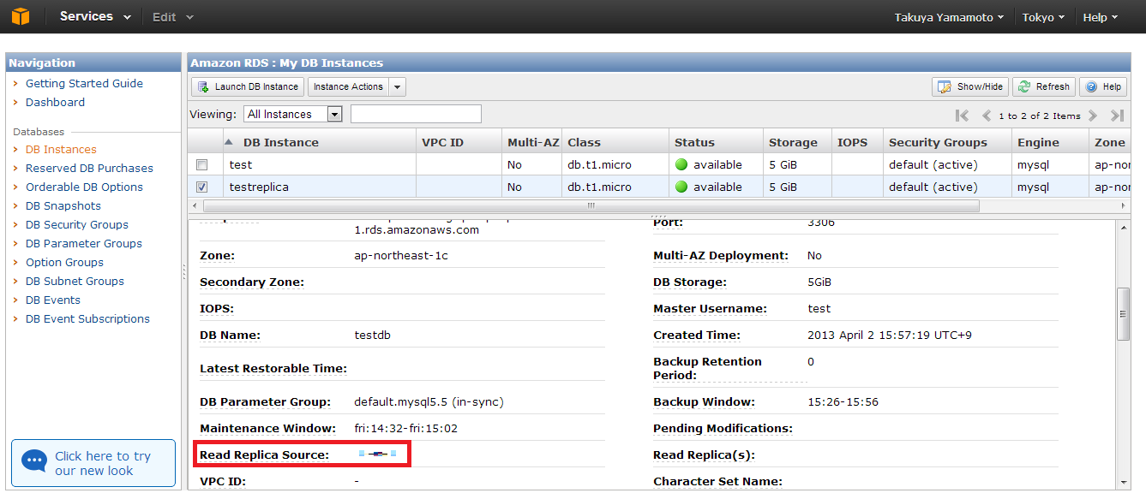The width and height of the screenshot is (1146, 499).
Task: Open the Takuya Yamamoto account menu
Action: pyautogui.click(x=949, y=17)
